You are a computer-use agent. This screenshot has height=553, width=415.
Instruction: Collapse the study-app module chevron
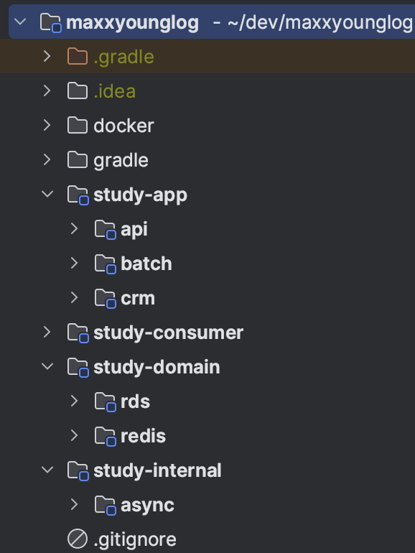[x=47, y=194]
